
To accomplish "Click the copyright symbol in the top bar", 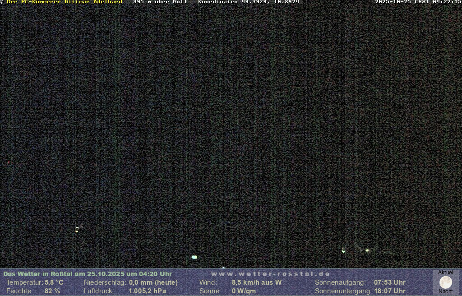I will point(2,2).
